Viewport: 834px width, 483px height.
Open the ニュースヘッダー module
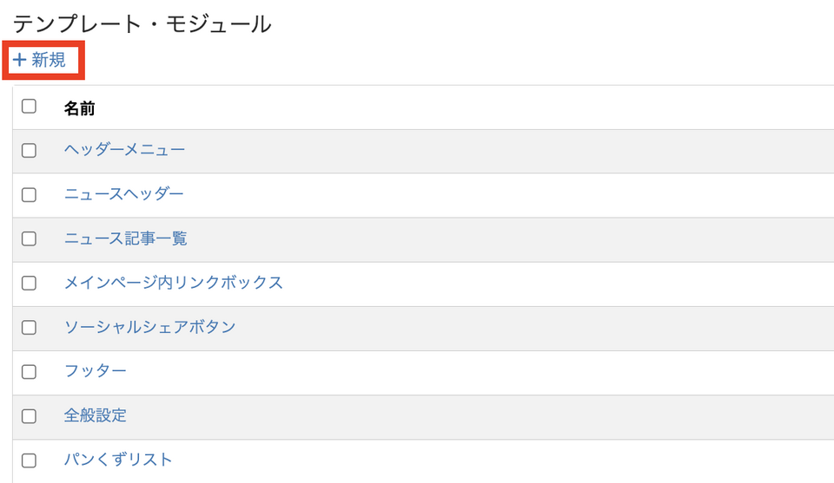pos(123,194)
